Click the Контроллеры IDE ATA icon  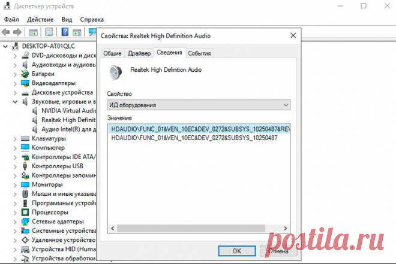(x=25, y=157)
